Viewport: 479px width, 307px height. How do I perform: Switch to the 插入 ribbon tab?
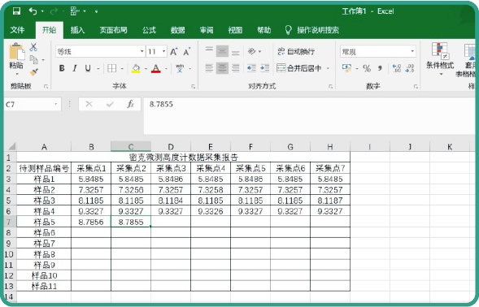tap(77, 30)
